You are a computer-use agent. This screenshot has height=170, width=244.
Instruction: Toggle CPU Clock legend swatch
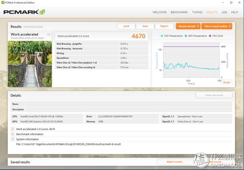click(210, 36)
